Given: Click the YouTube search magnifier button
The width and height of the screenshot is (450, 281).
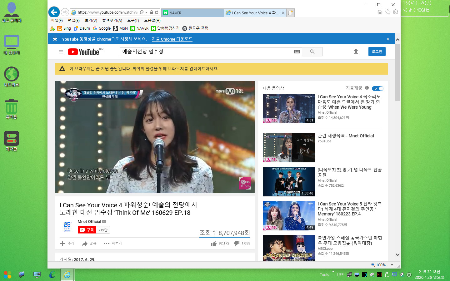Looking at the screenshot, I should click(312, 52).
